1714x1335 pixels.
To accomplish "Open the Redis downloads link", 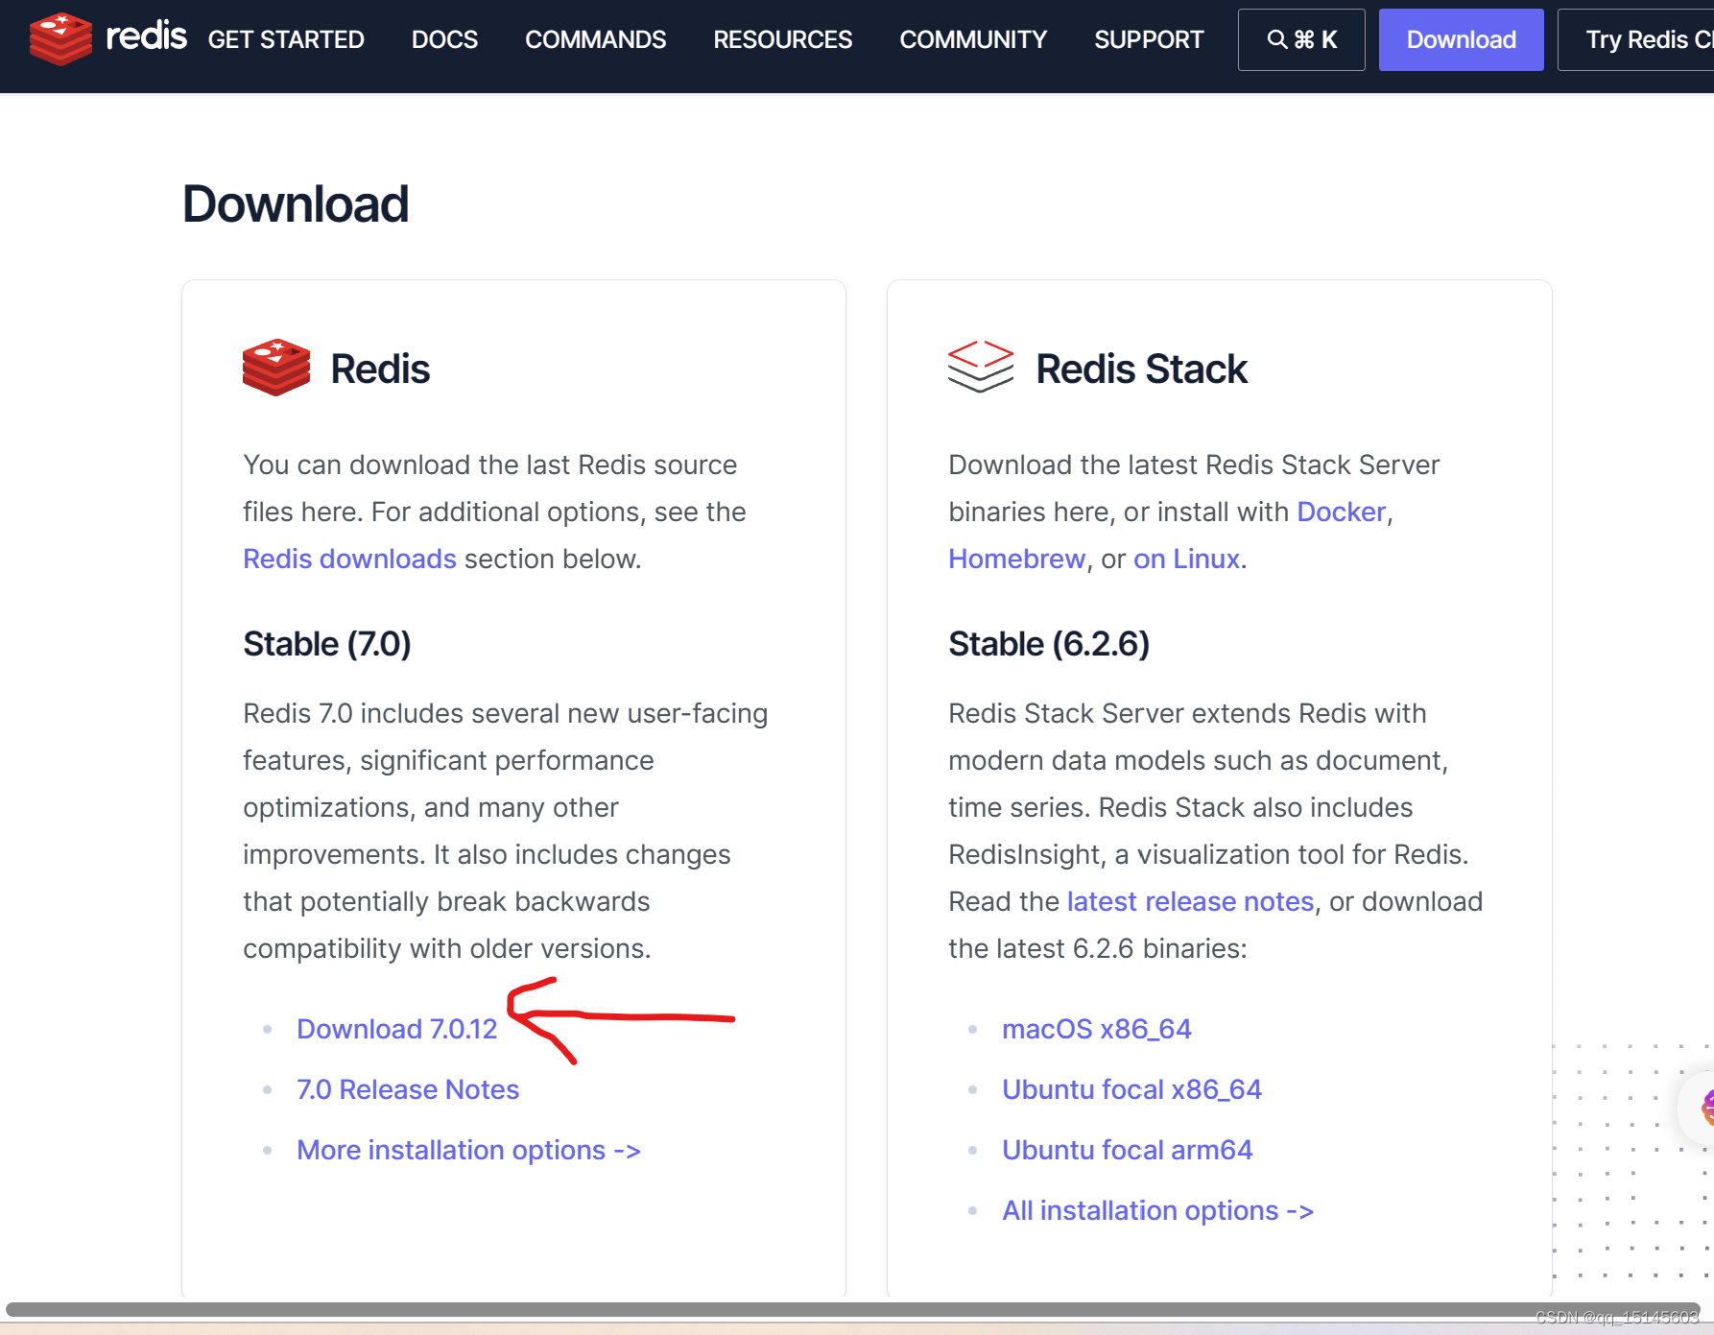I will tap(349, 559).
